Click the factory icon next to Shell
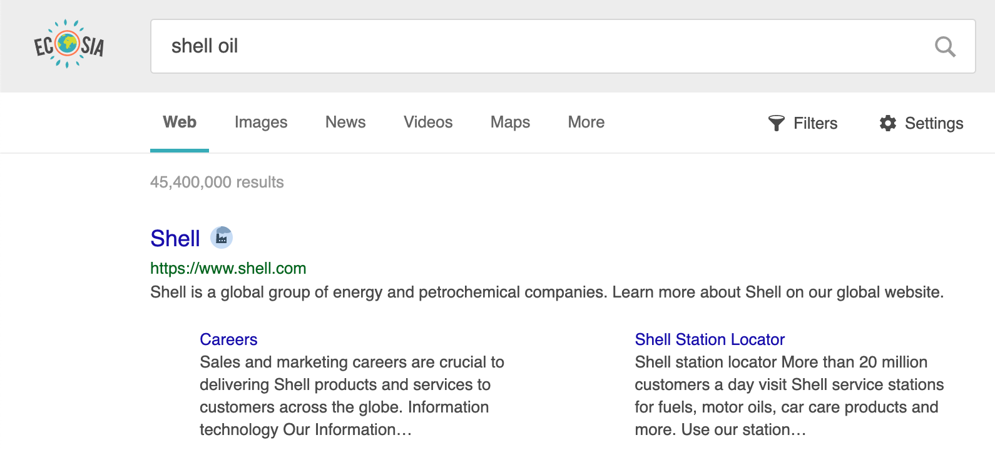 [x=222, y=237]
